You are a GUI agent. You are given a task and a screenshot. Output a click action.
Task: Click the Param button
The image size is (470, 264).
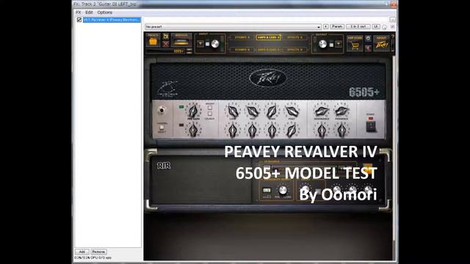[337, 26]
